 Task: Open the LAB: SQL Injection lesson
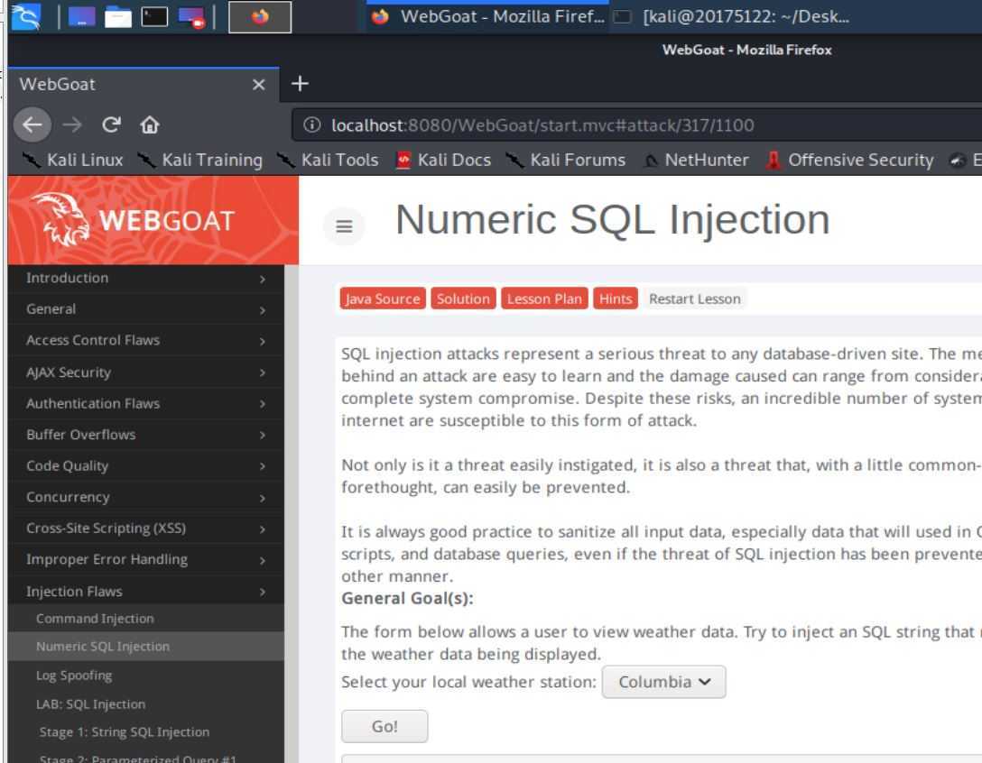[x=146, y=704]
